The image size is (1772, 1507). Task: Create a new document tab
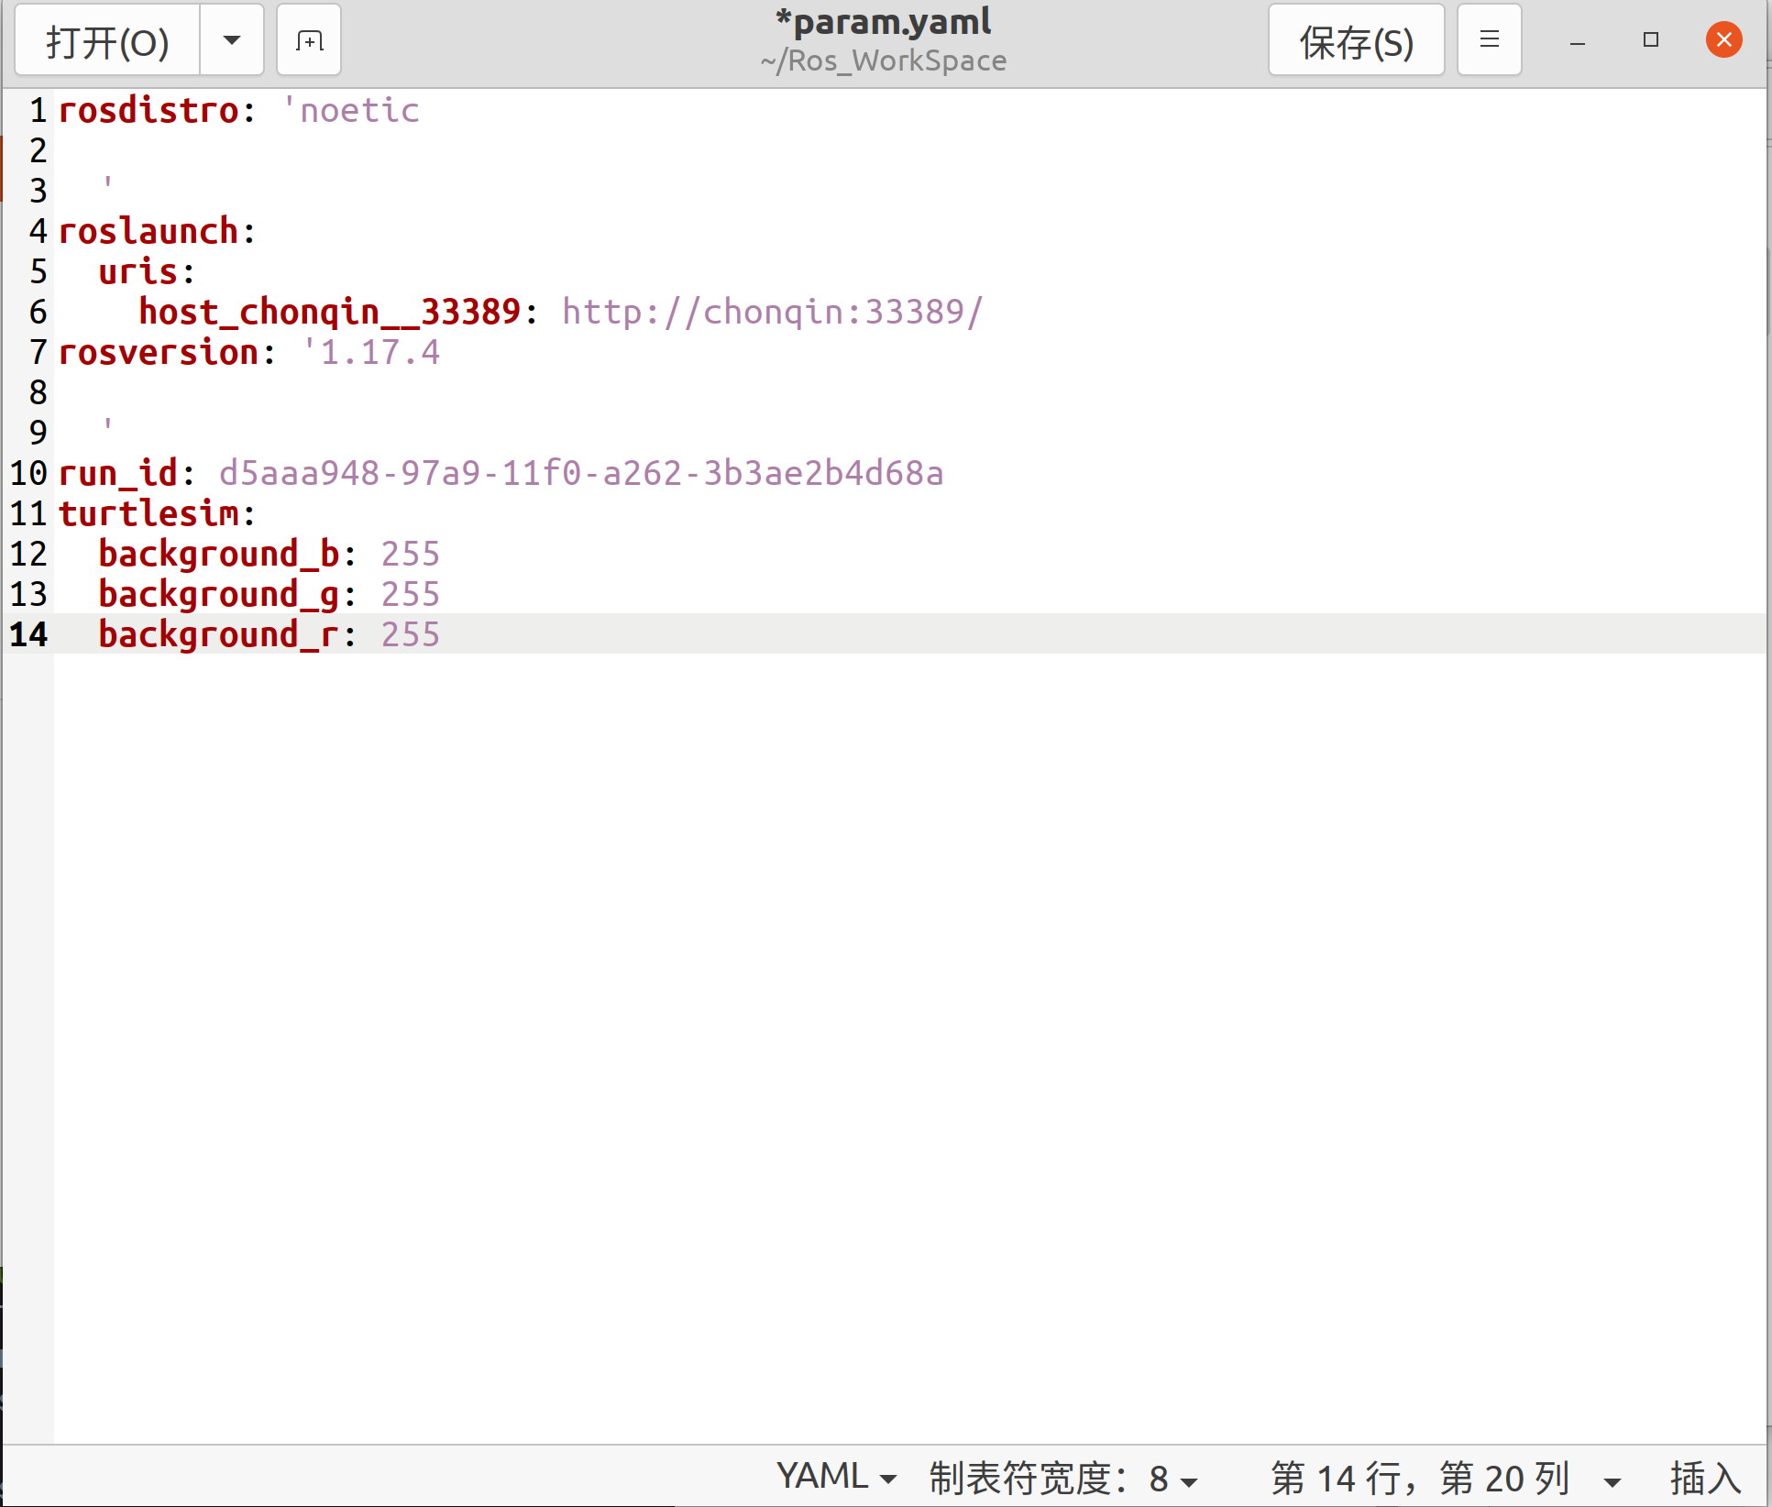tap(309, 39)
